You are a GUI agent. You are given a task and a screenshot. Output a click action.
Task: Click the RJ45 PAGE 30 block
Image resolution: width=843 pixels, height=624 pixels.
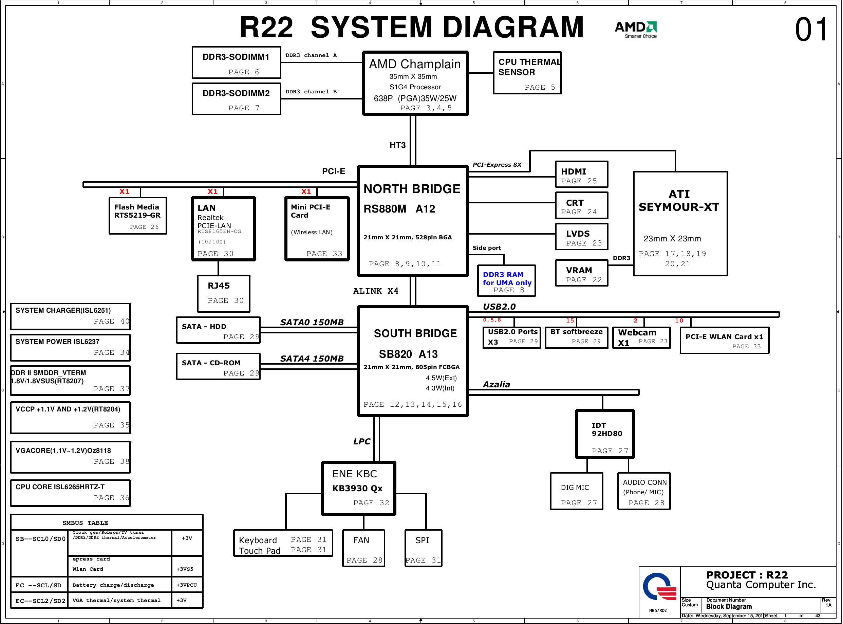point(224,294)
